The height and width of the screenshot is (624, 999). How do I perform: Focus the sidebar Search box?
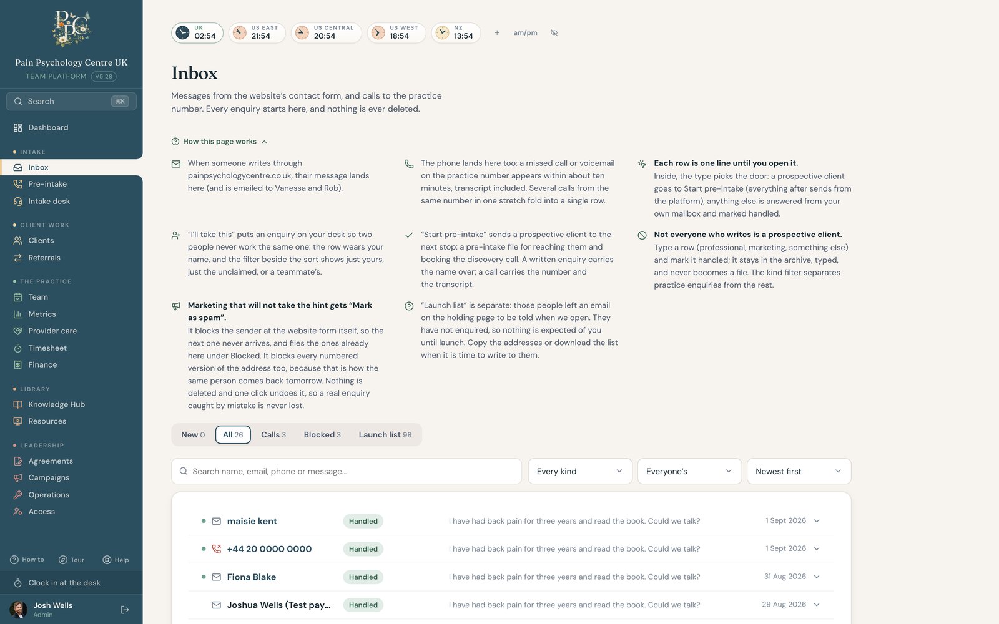[71, 101]
